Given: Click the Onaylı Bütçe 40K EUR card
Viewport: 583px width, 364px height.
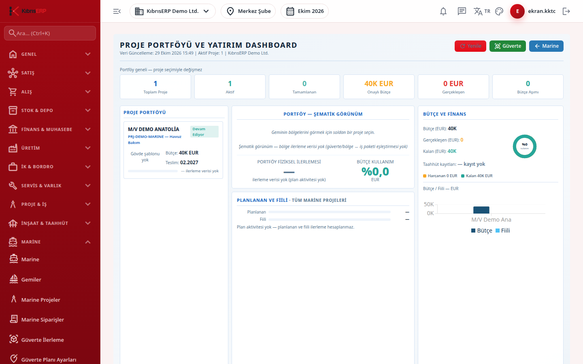Looking at the screenshot, I should (x=379, y=87).
